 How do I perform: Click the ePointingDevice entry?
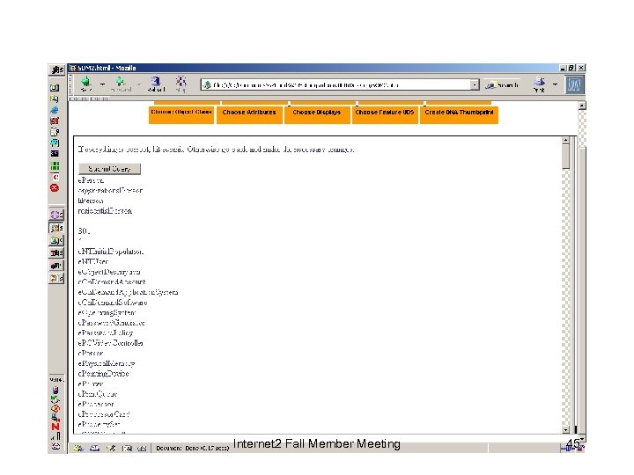[104, 373]
